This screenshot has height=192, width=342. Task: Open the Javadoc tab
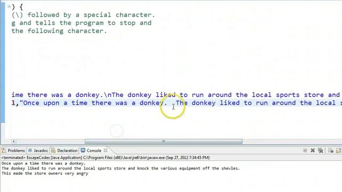click(38, 150)
